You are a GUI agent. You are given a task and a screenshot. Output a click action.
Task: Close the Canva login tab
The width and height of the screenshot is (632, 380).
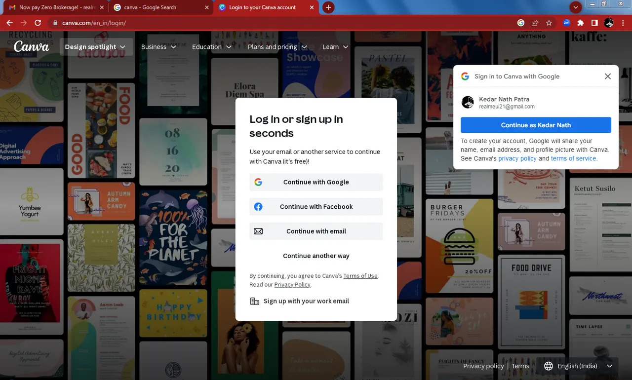[312, 7]
